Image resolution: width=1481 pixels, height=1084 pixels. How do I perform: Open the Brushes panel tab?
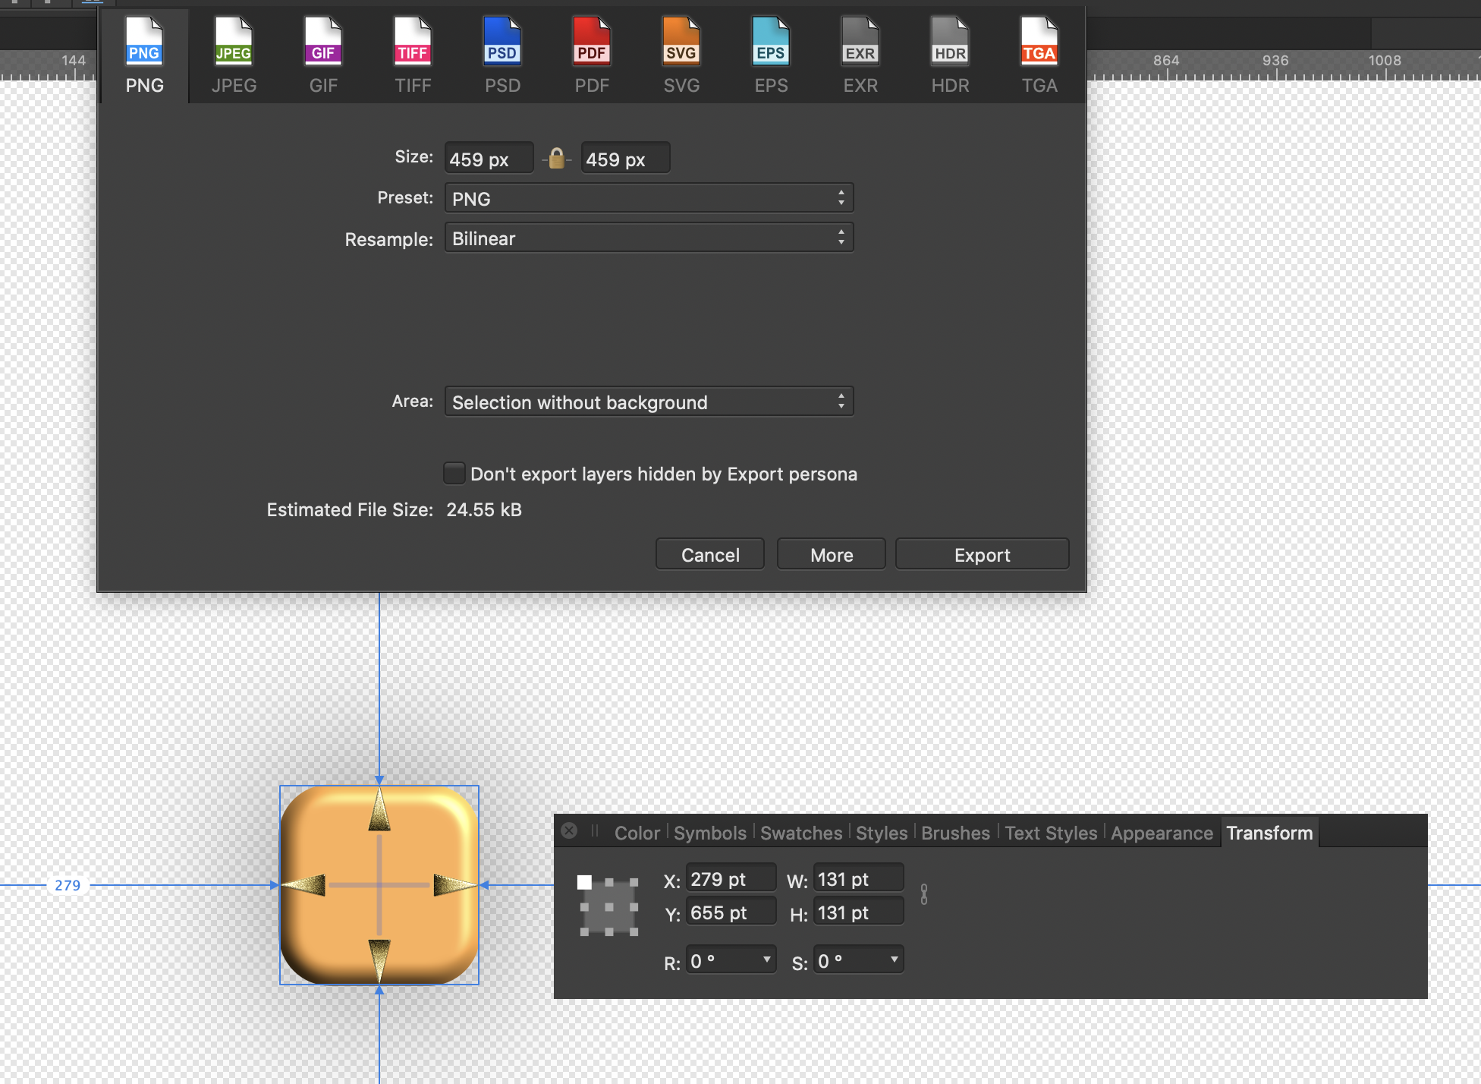point(955,833)
